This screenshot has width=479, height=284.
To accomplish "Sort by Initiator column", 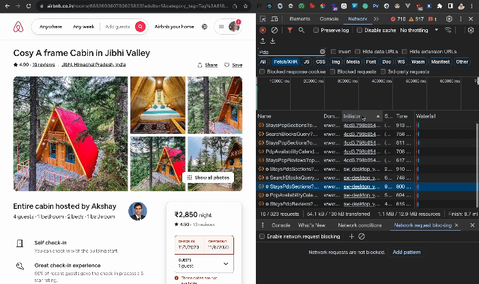I will [362, 116].
